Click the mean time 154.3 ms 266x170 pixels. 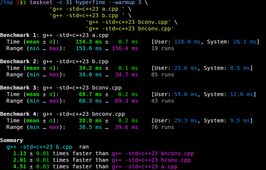click(88, 42)
